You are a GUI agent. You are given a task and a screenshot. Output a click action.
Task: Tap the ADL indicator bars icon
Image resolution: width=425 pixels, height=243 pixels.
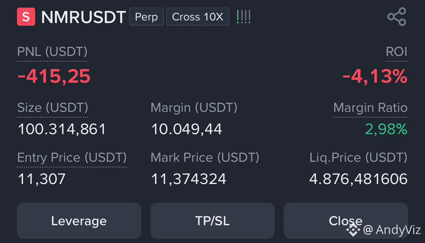pyautogui.click(x=244, y=17)
